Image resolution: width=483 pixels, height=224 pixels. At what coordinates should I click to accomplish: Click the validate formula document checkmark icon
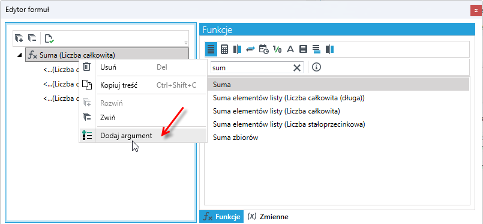coord(49,38)
